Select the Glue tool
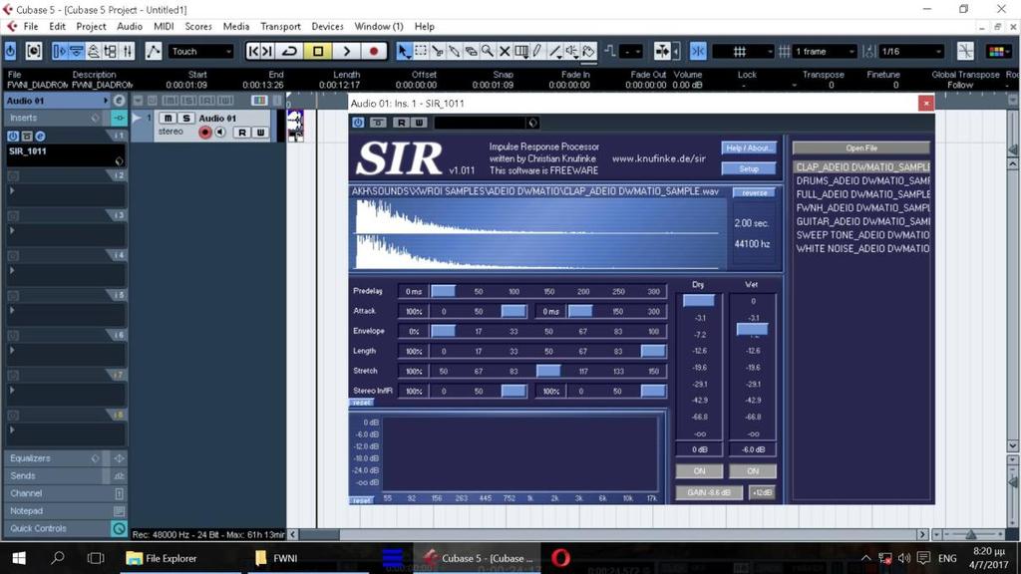Image resolution: width=1021 pixels, height=574 pixels. pos(455,52)
